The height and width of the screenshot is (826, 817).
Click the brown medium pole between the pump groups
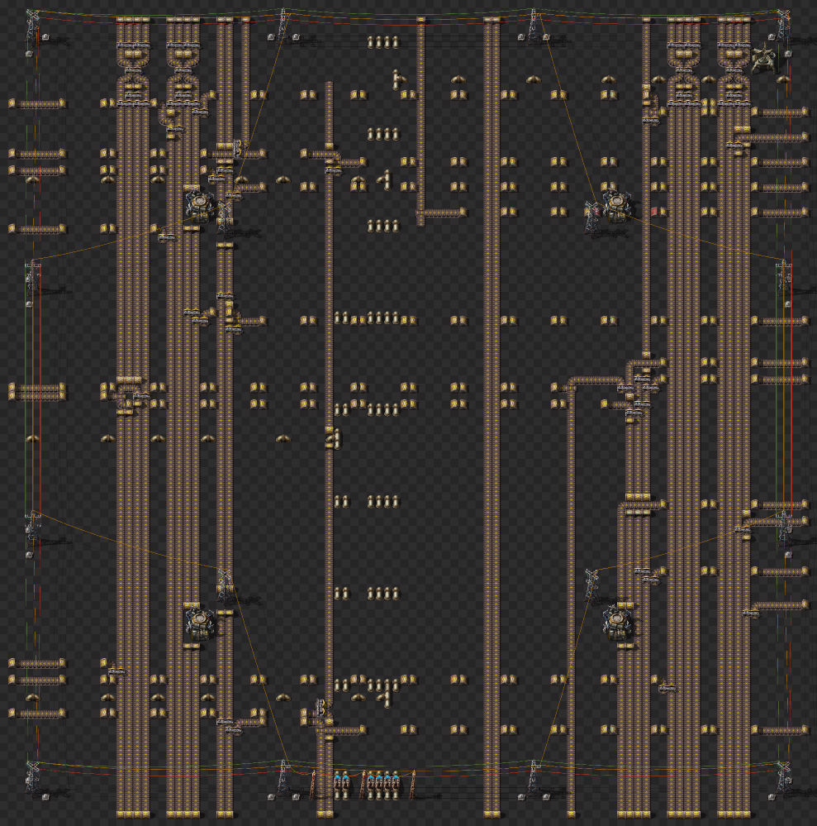[363, 783]
